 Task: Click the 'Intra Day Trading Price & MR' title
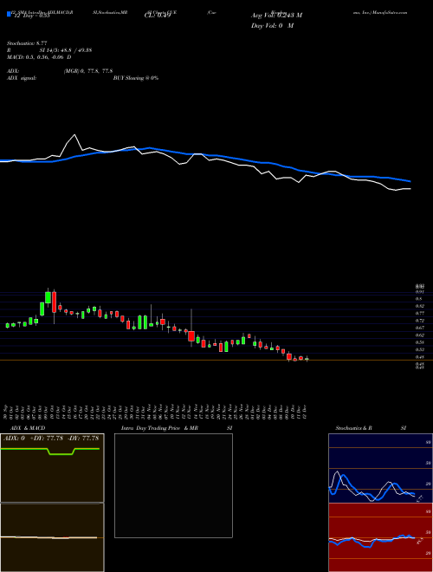159,428
